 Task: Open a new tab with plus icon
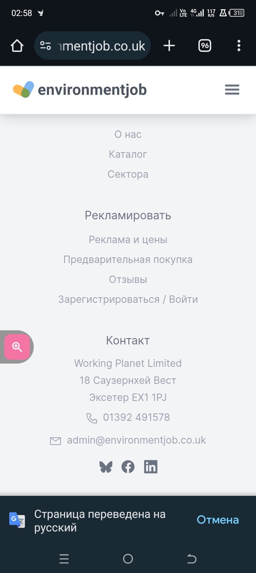[169, 45]
